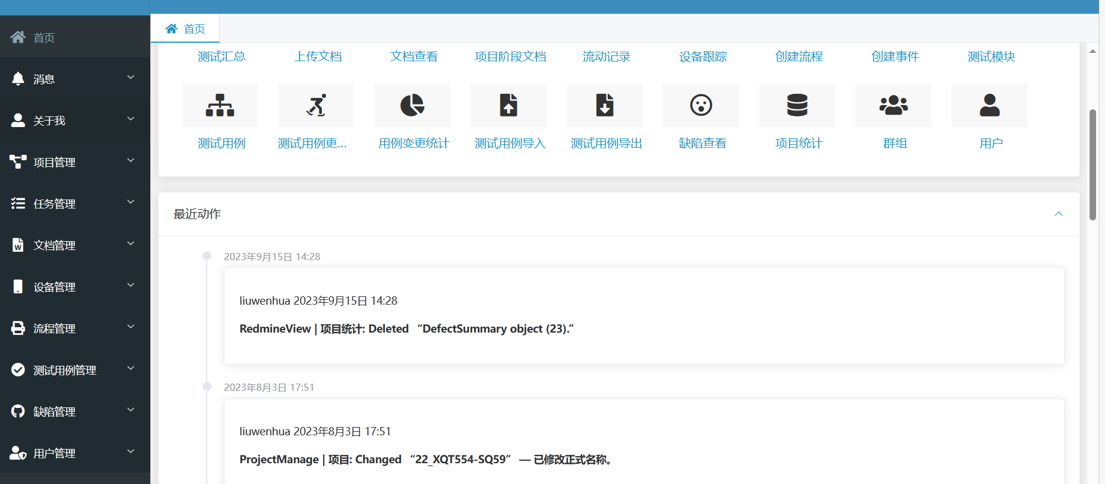Click the 2023年8月3日 17:51 timeline dot

207,386
